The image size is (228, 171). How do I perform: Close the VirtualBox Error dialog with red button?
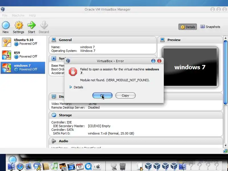(159, 61)
